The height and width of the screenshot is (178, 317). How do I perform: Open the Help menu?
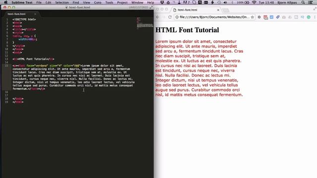[x=151, y=2]
